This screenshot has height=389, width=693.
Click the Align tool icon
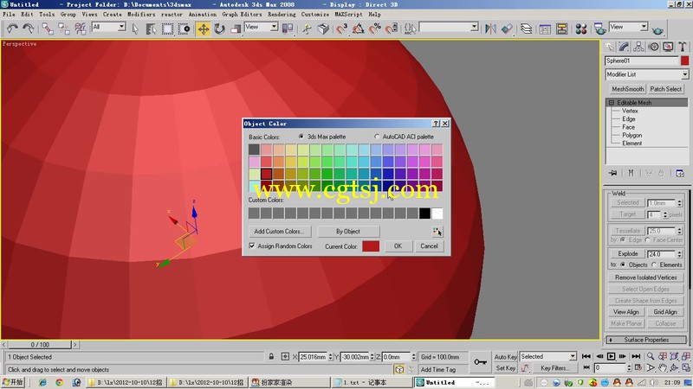coord(507,29)
